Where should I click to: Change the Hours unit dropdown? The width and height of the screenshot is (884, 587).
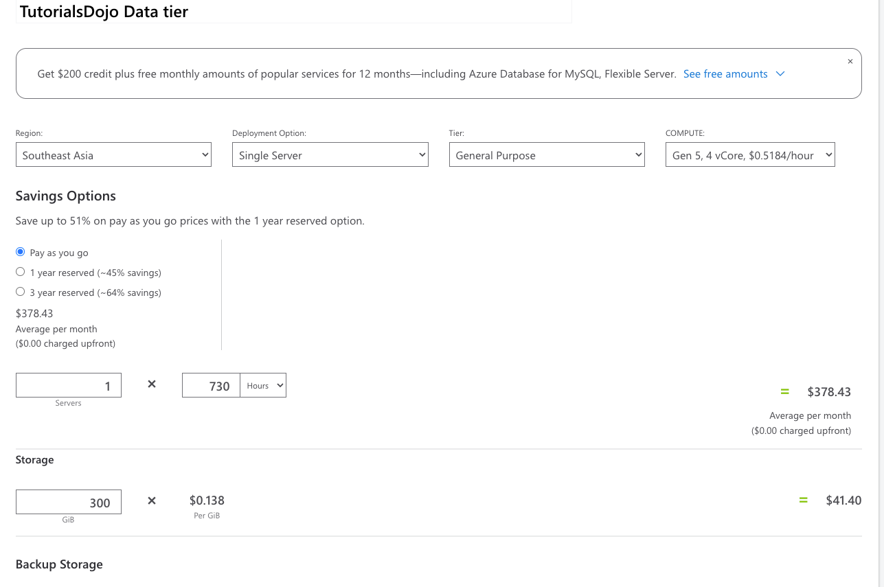point(263,385)
